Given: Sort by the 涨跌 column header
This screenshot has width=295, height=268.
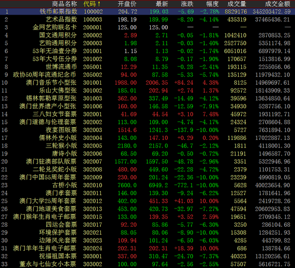Looking at the screenshot, I should [x=187, y=4].
